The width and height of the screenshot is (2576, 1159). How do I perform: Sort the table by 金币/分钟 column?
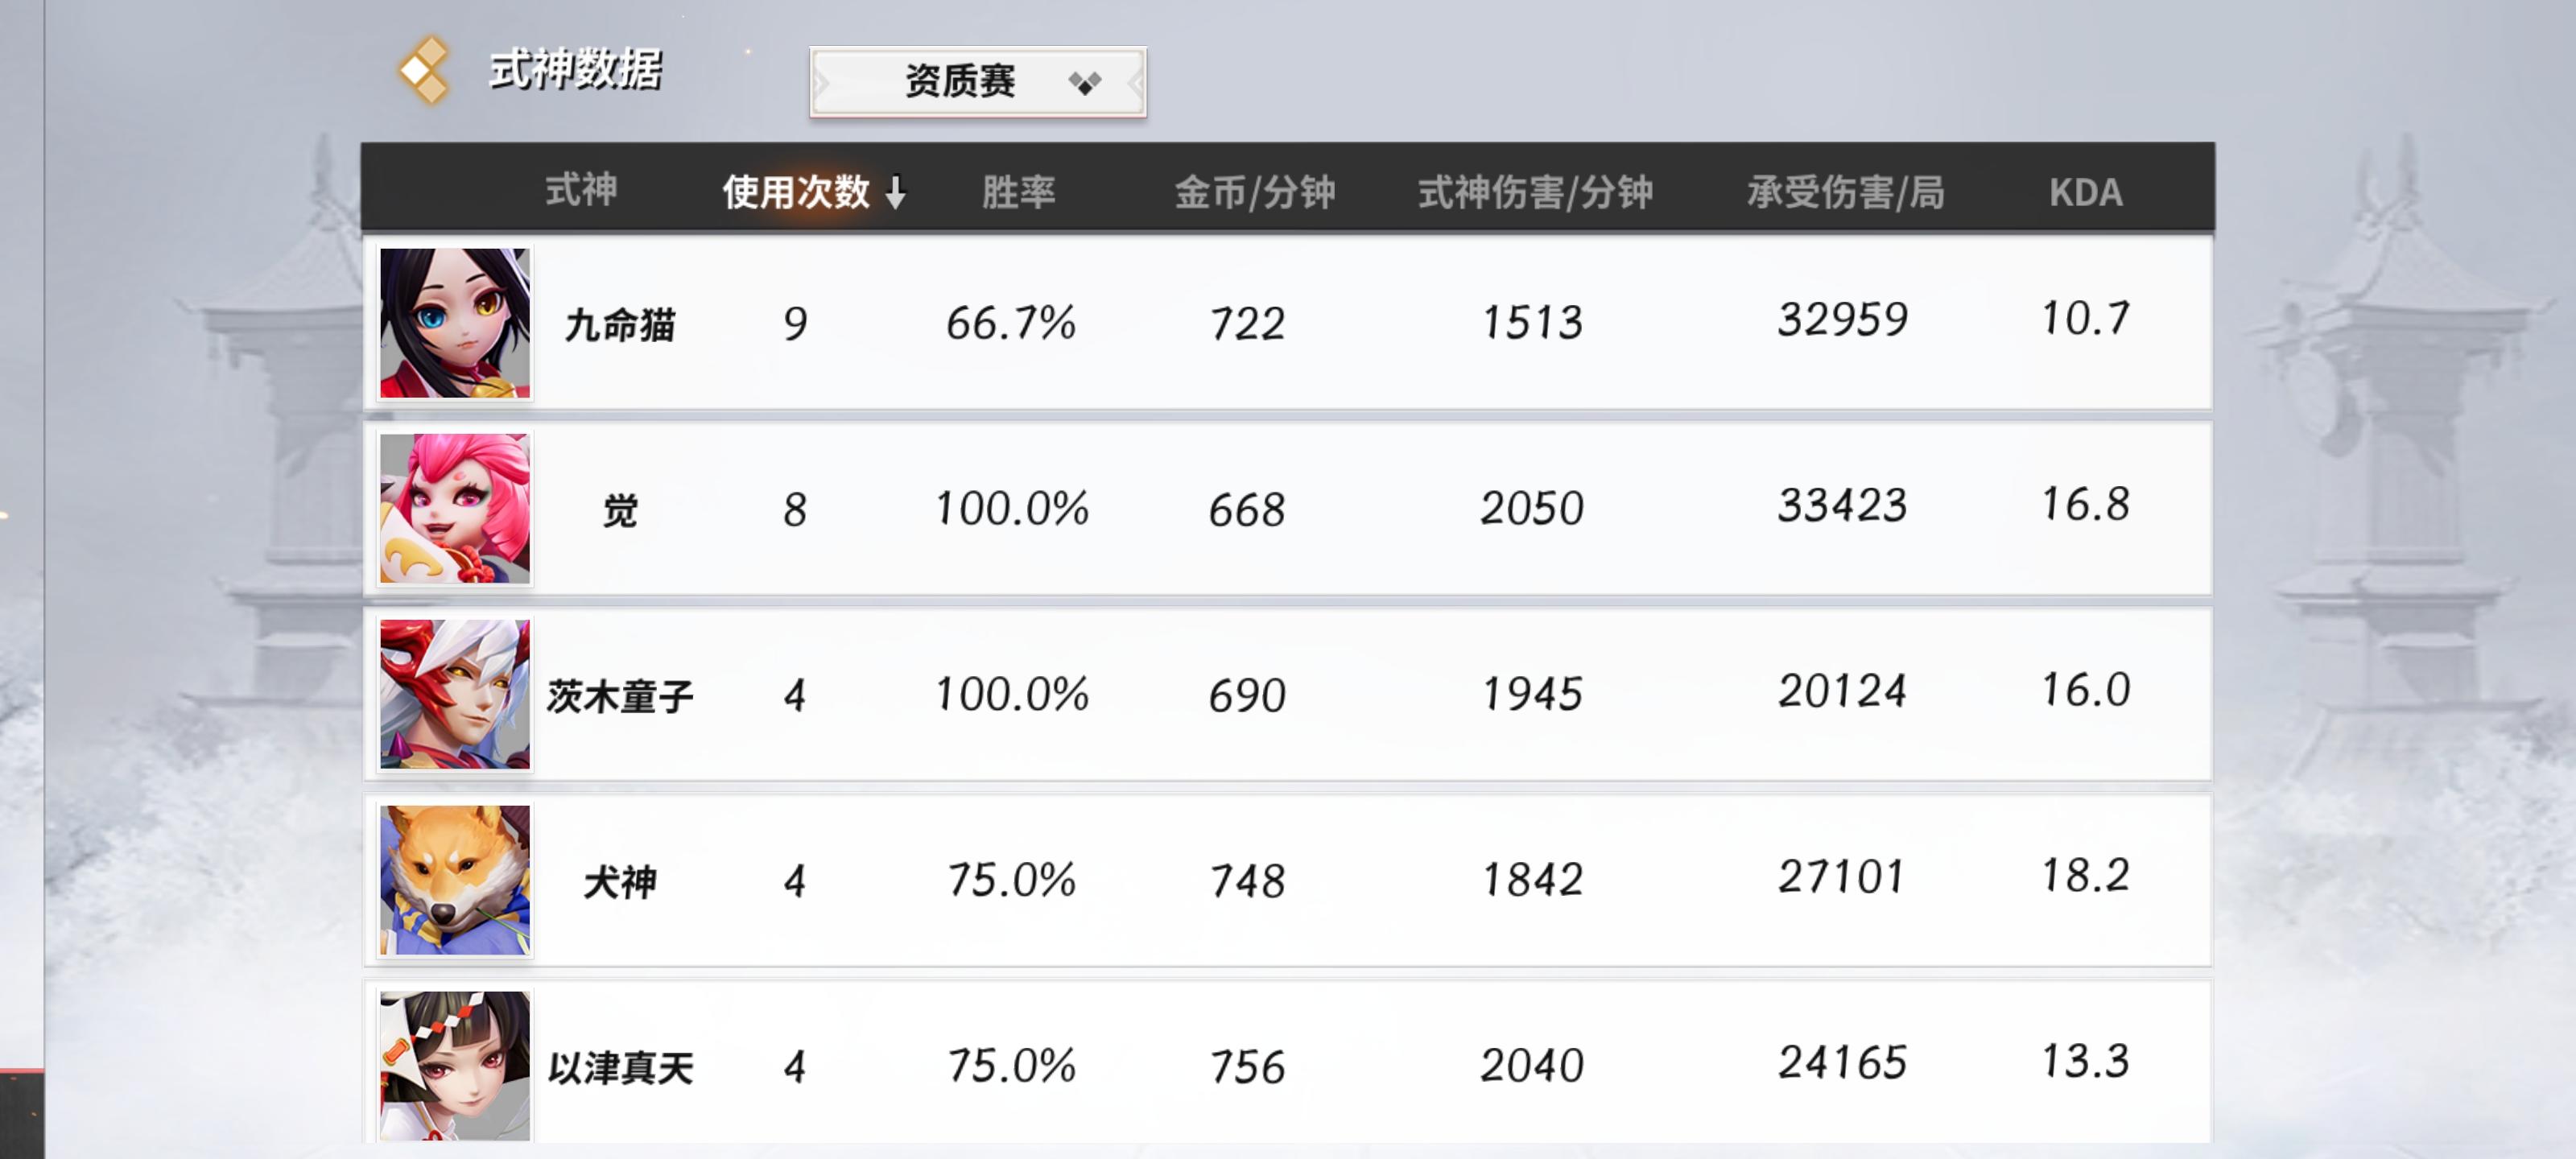point(1254,192)
